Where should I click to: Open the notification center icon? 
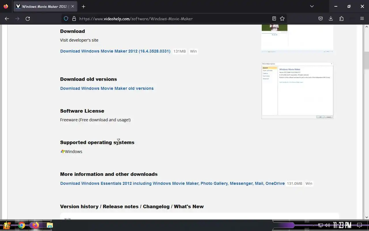coord(359,225)
